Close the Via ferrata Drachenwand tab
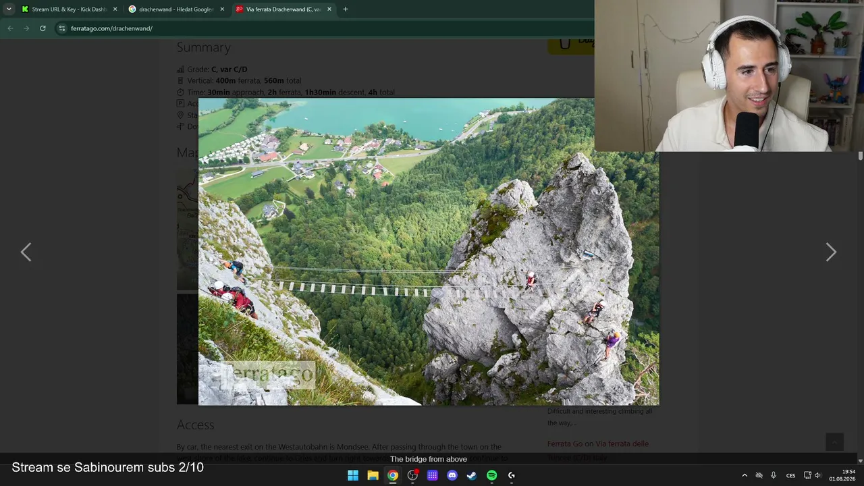The height and width of the screenshot is (486, 864). [x=329, y=9]
